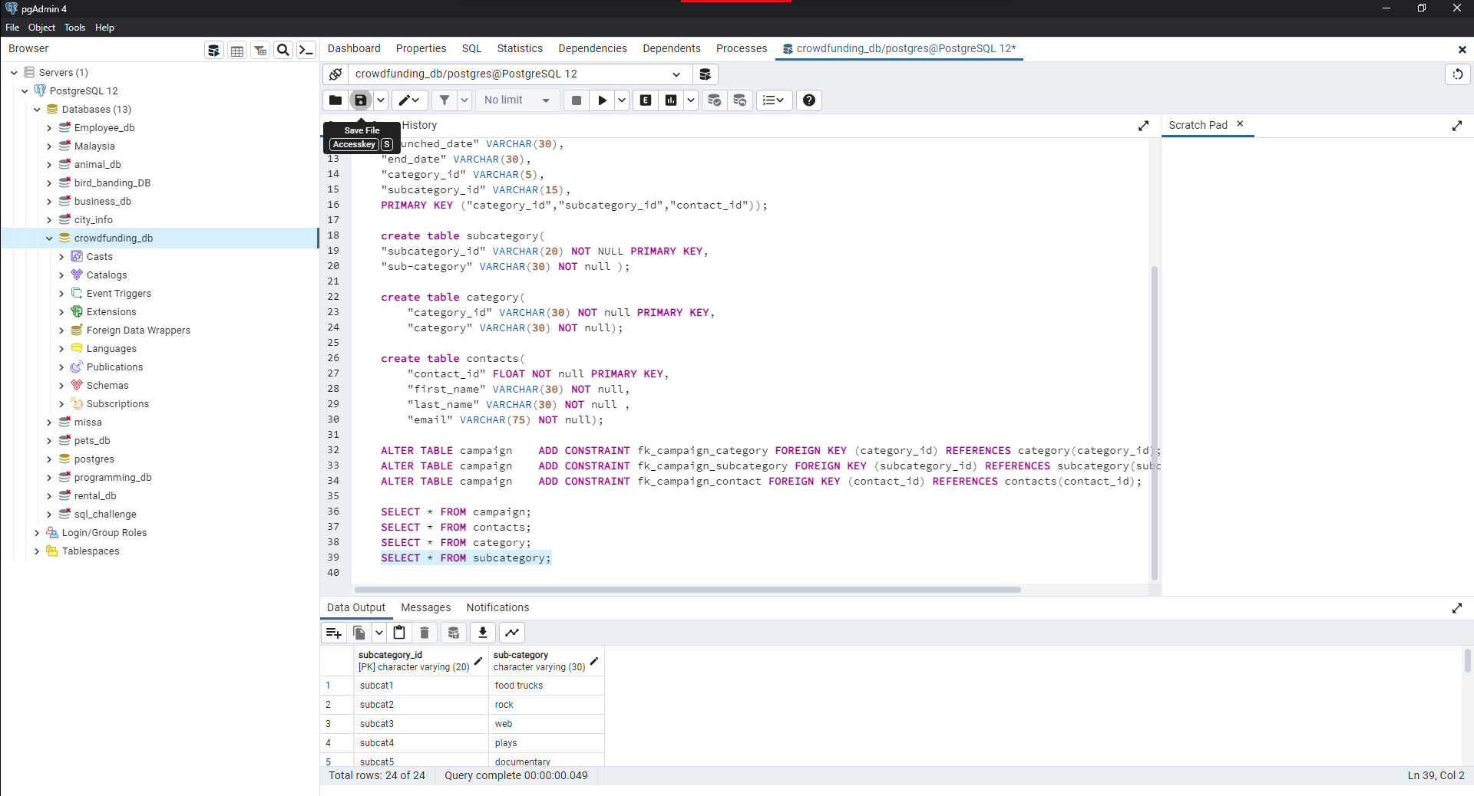Commit the transaction via the commit icon
The image size is (1474, 796).
[x=715, y=100]
